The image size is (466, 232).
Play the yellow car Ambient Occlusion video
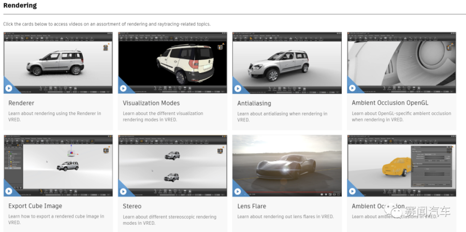tap(352, 191)
